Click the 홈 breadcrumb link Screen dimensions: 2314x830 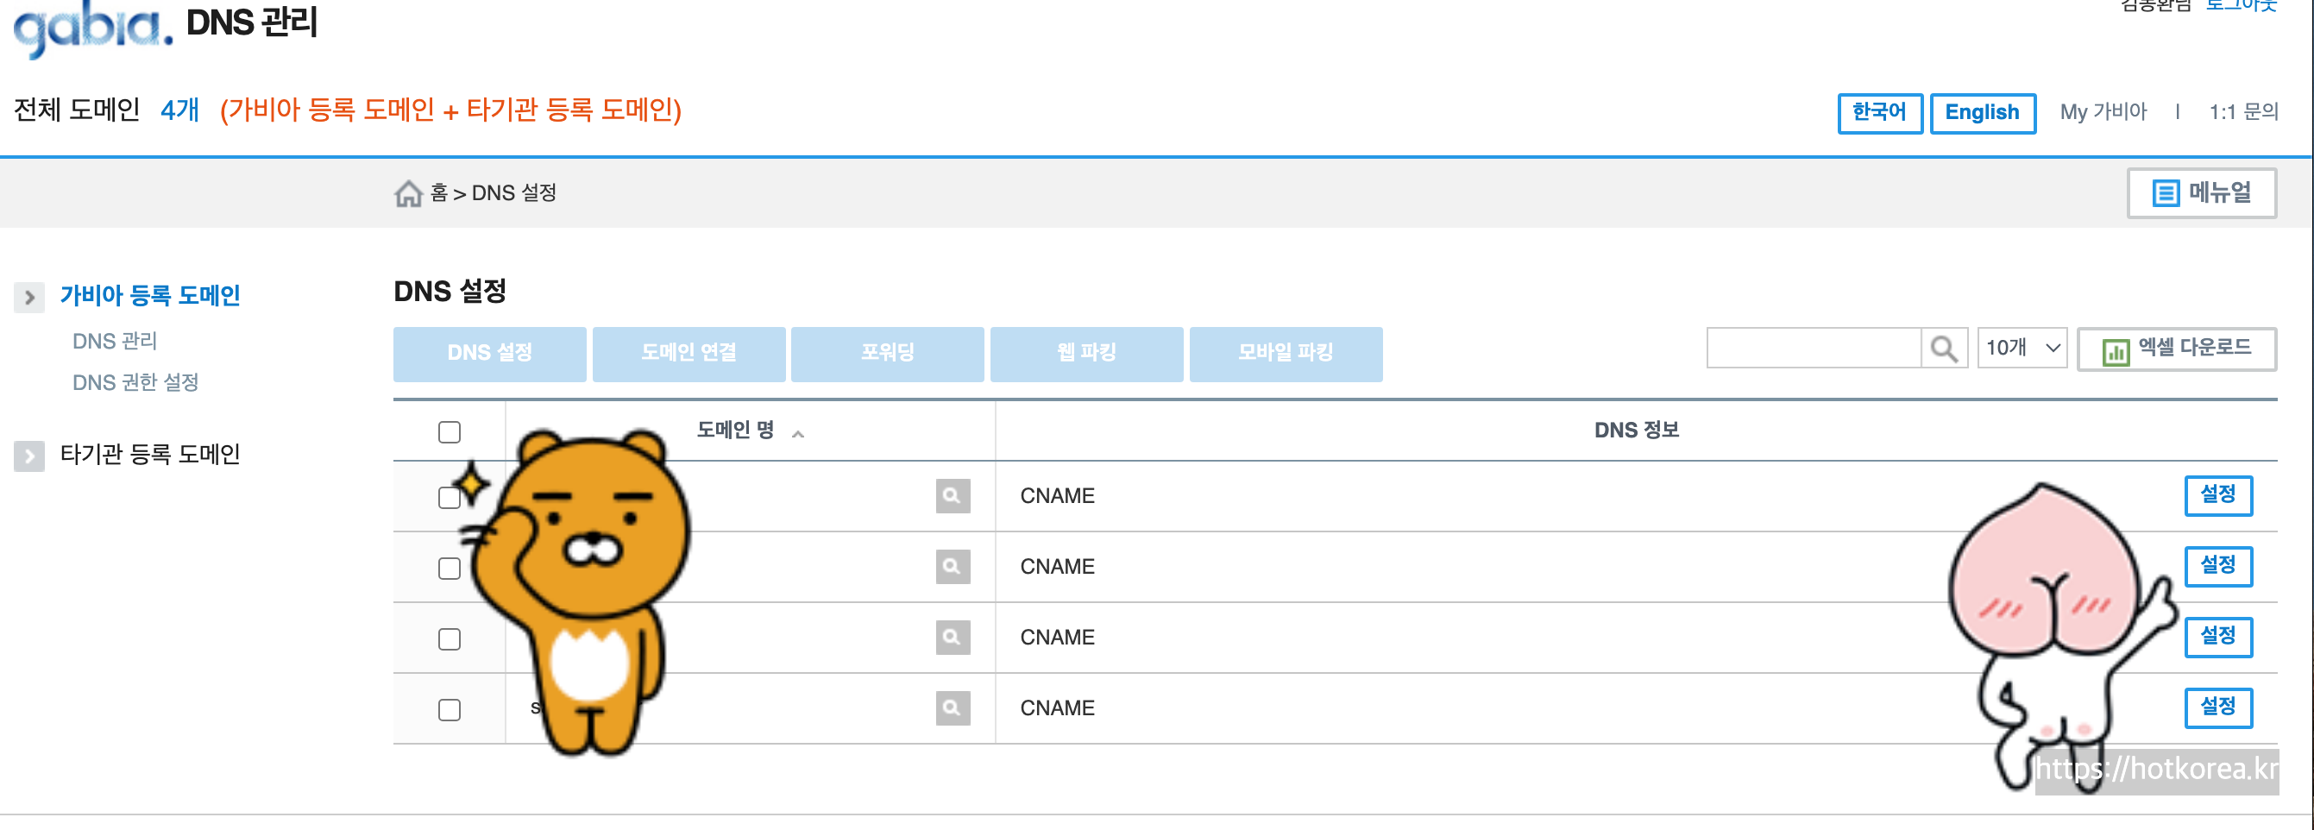438,193
